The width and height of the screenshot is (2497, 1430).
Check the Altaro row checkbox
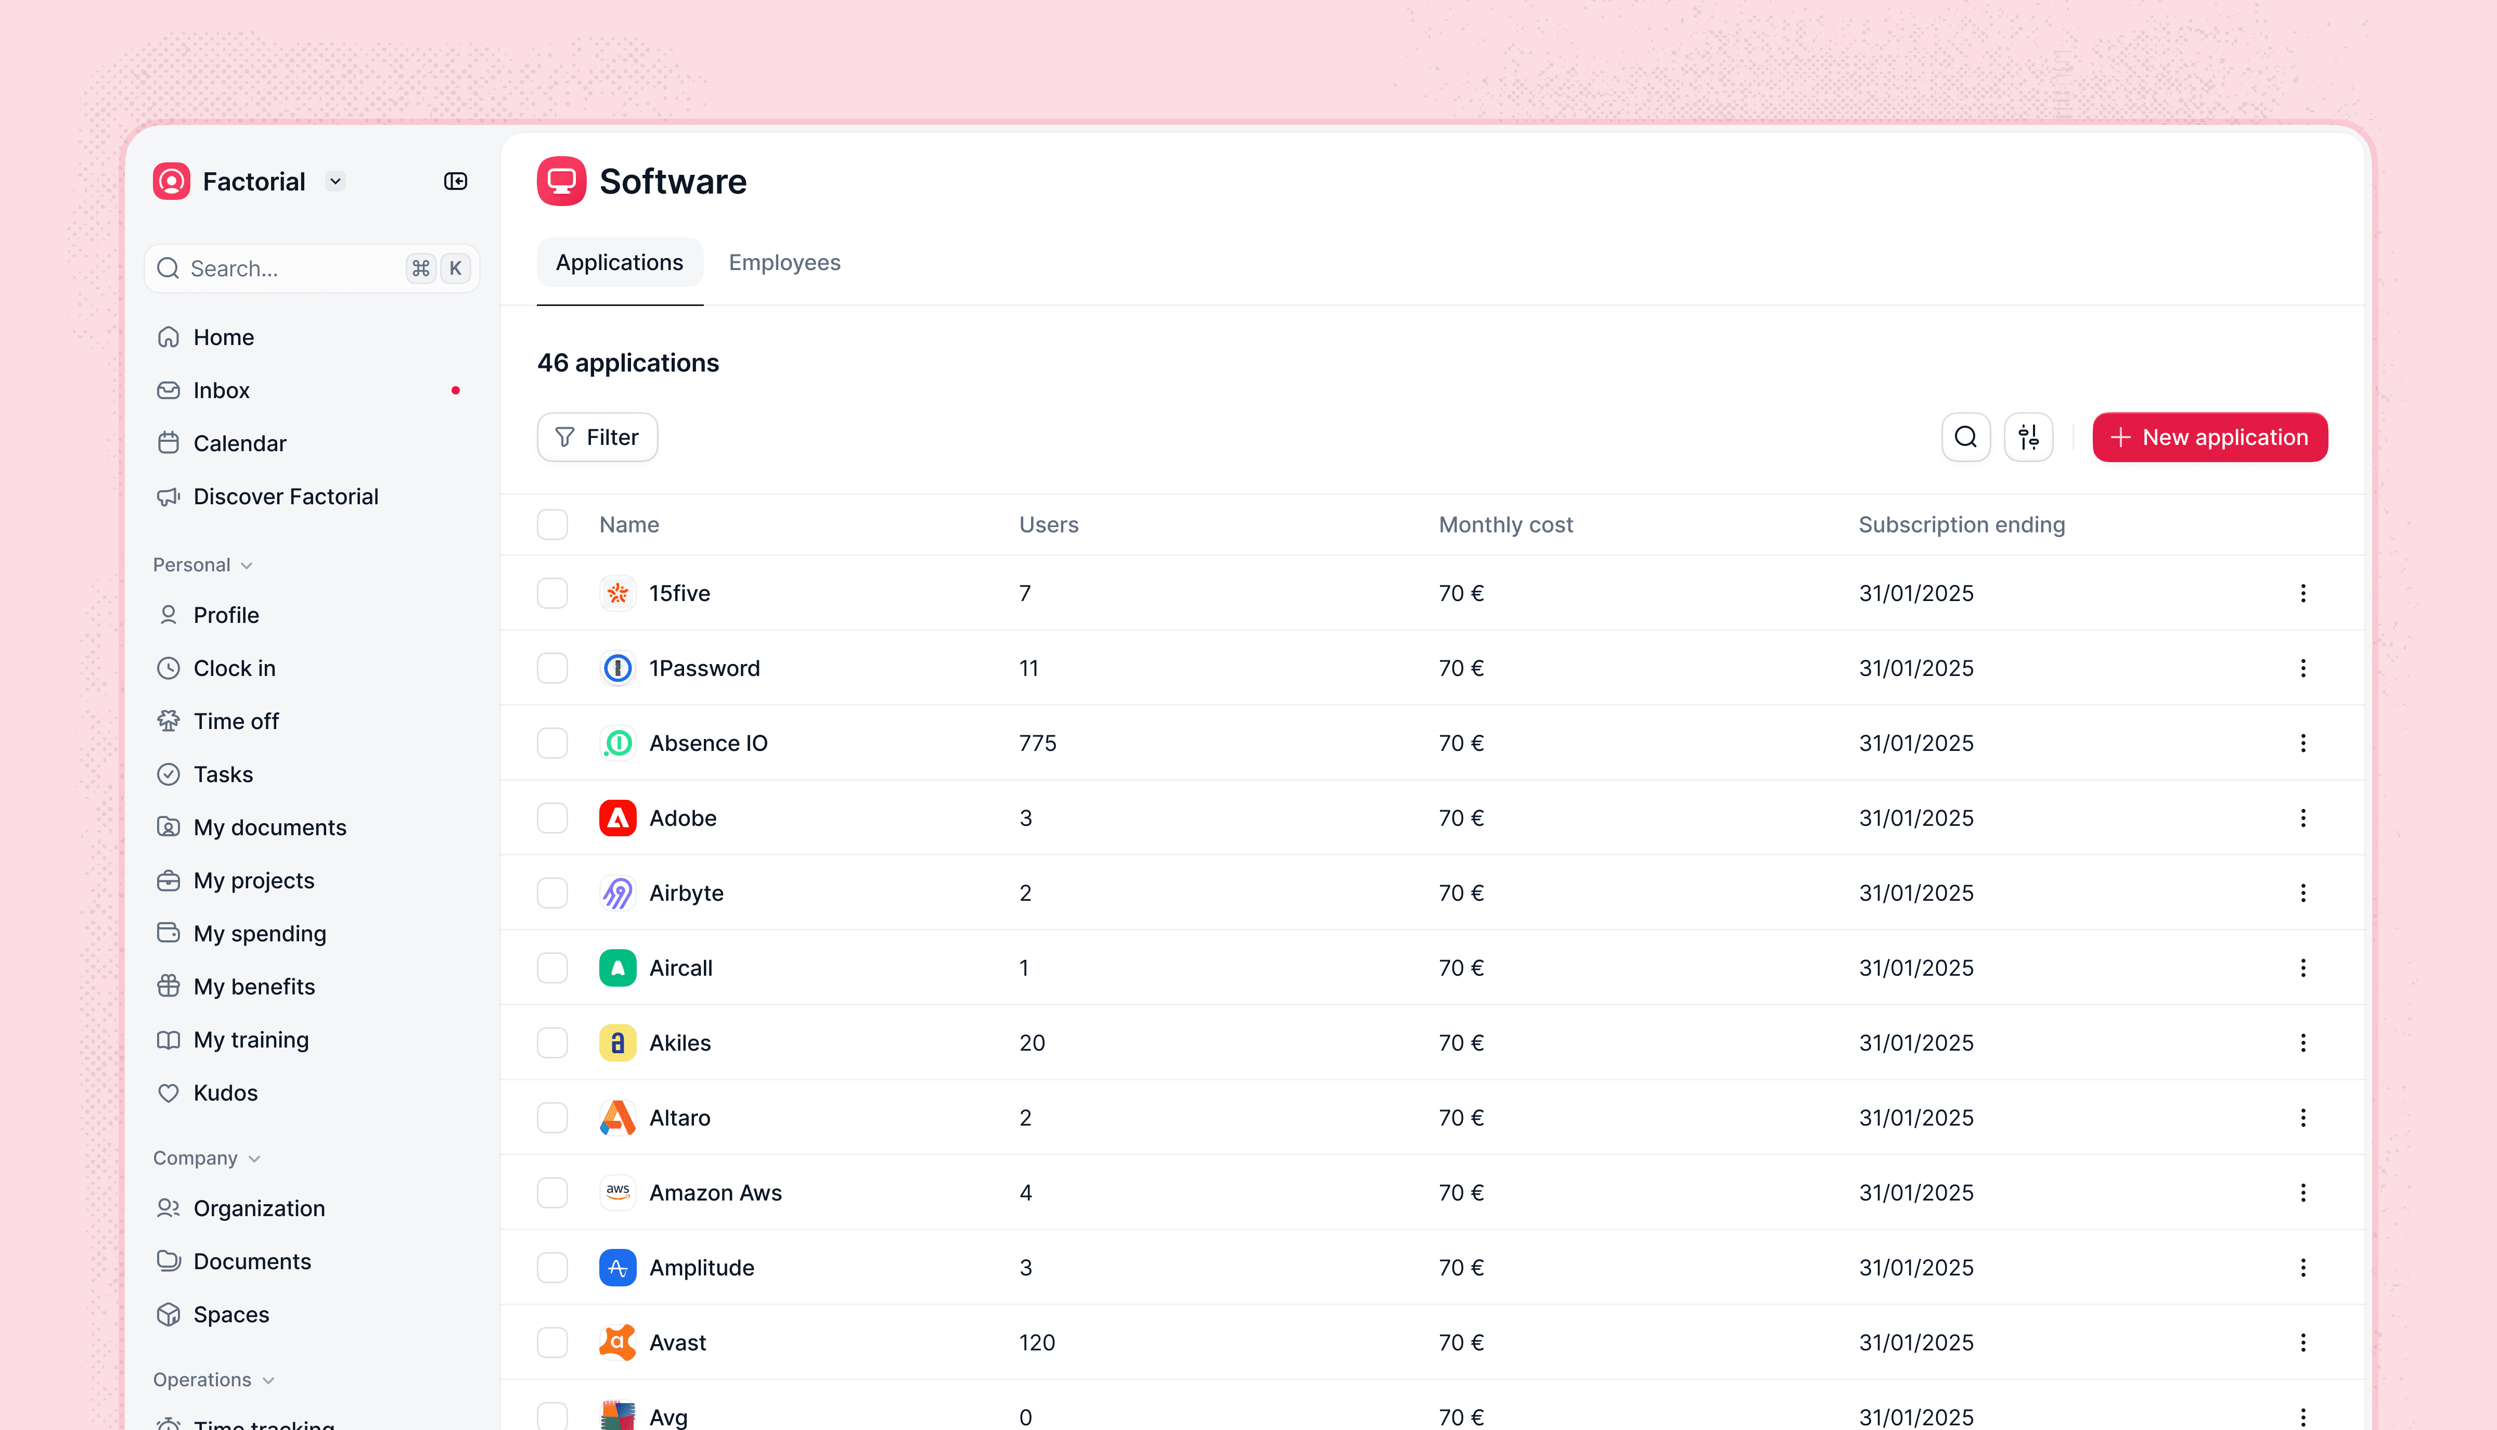[x=552, y=1118]
